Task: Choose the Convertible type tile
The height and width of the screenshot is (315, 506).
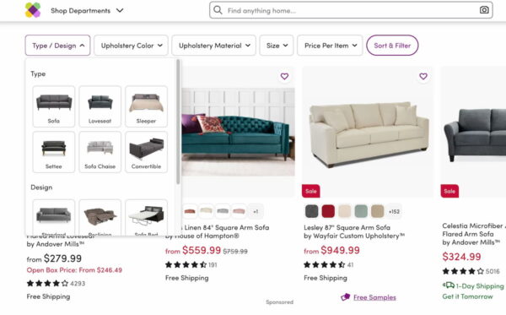Action: pos(146,152)
